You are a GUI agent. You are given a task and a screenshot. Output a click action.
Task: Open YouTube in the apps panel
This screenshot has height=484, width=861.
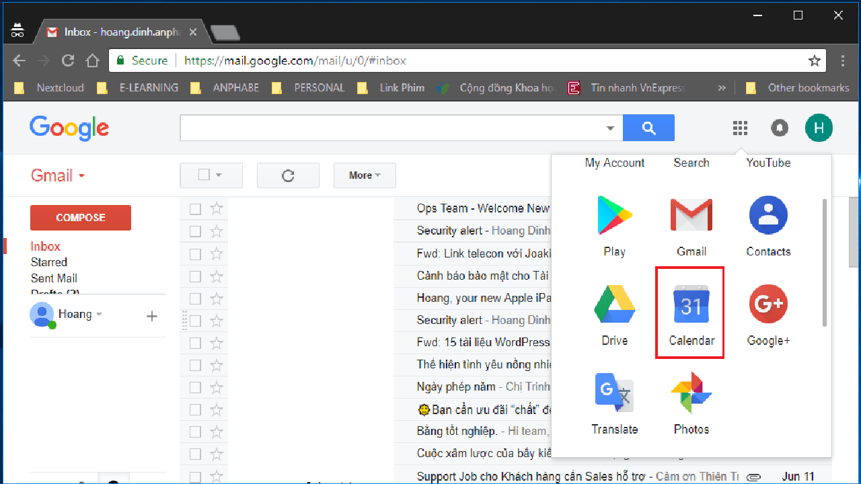tap(768, 163)
